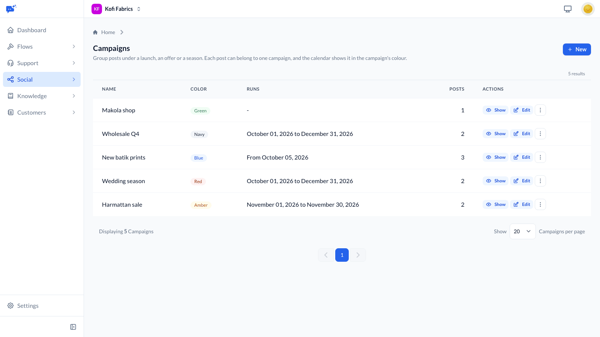Show the New batik prints campaign
Image resolution: width=600 pixels, height=337 pixels.
click(x=496, y=157)
